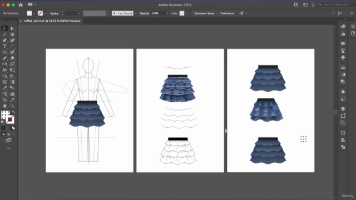The width and height of the screenshot is (356, 200).
Task: Select the black arrow Selection tool
Action: point(4,28)
